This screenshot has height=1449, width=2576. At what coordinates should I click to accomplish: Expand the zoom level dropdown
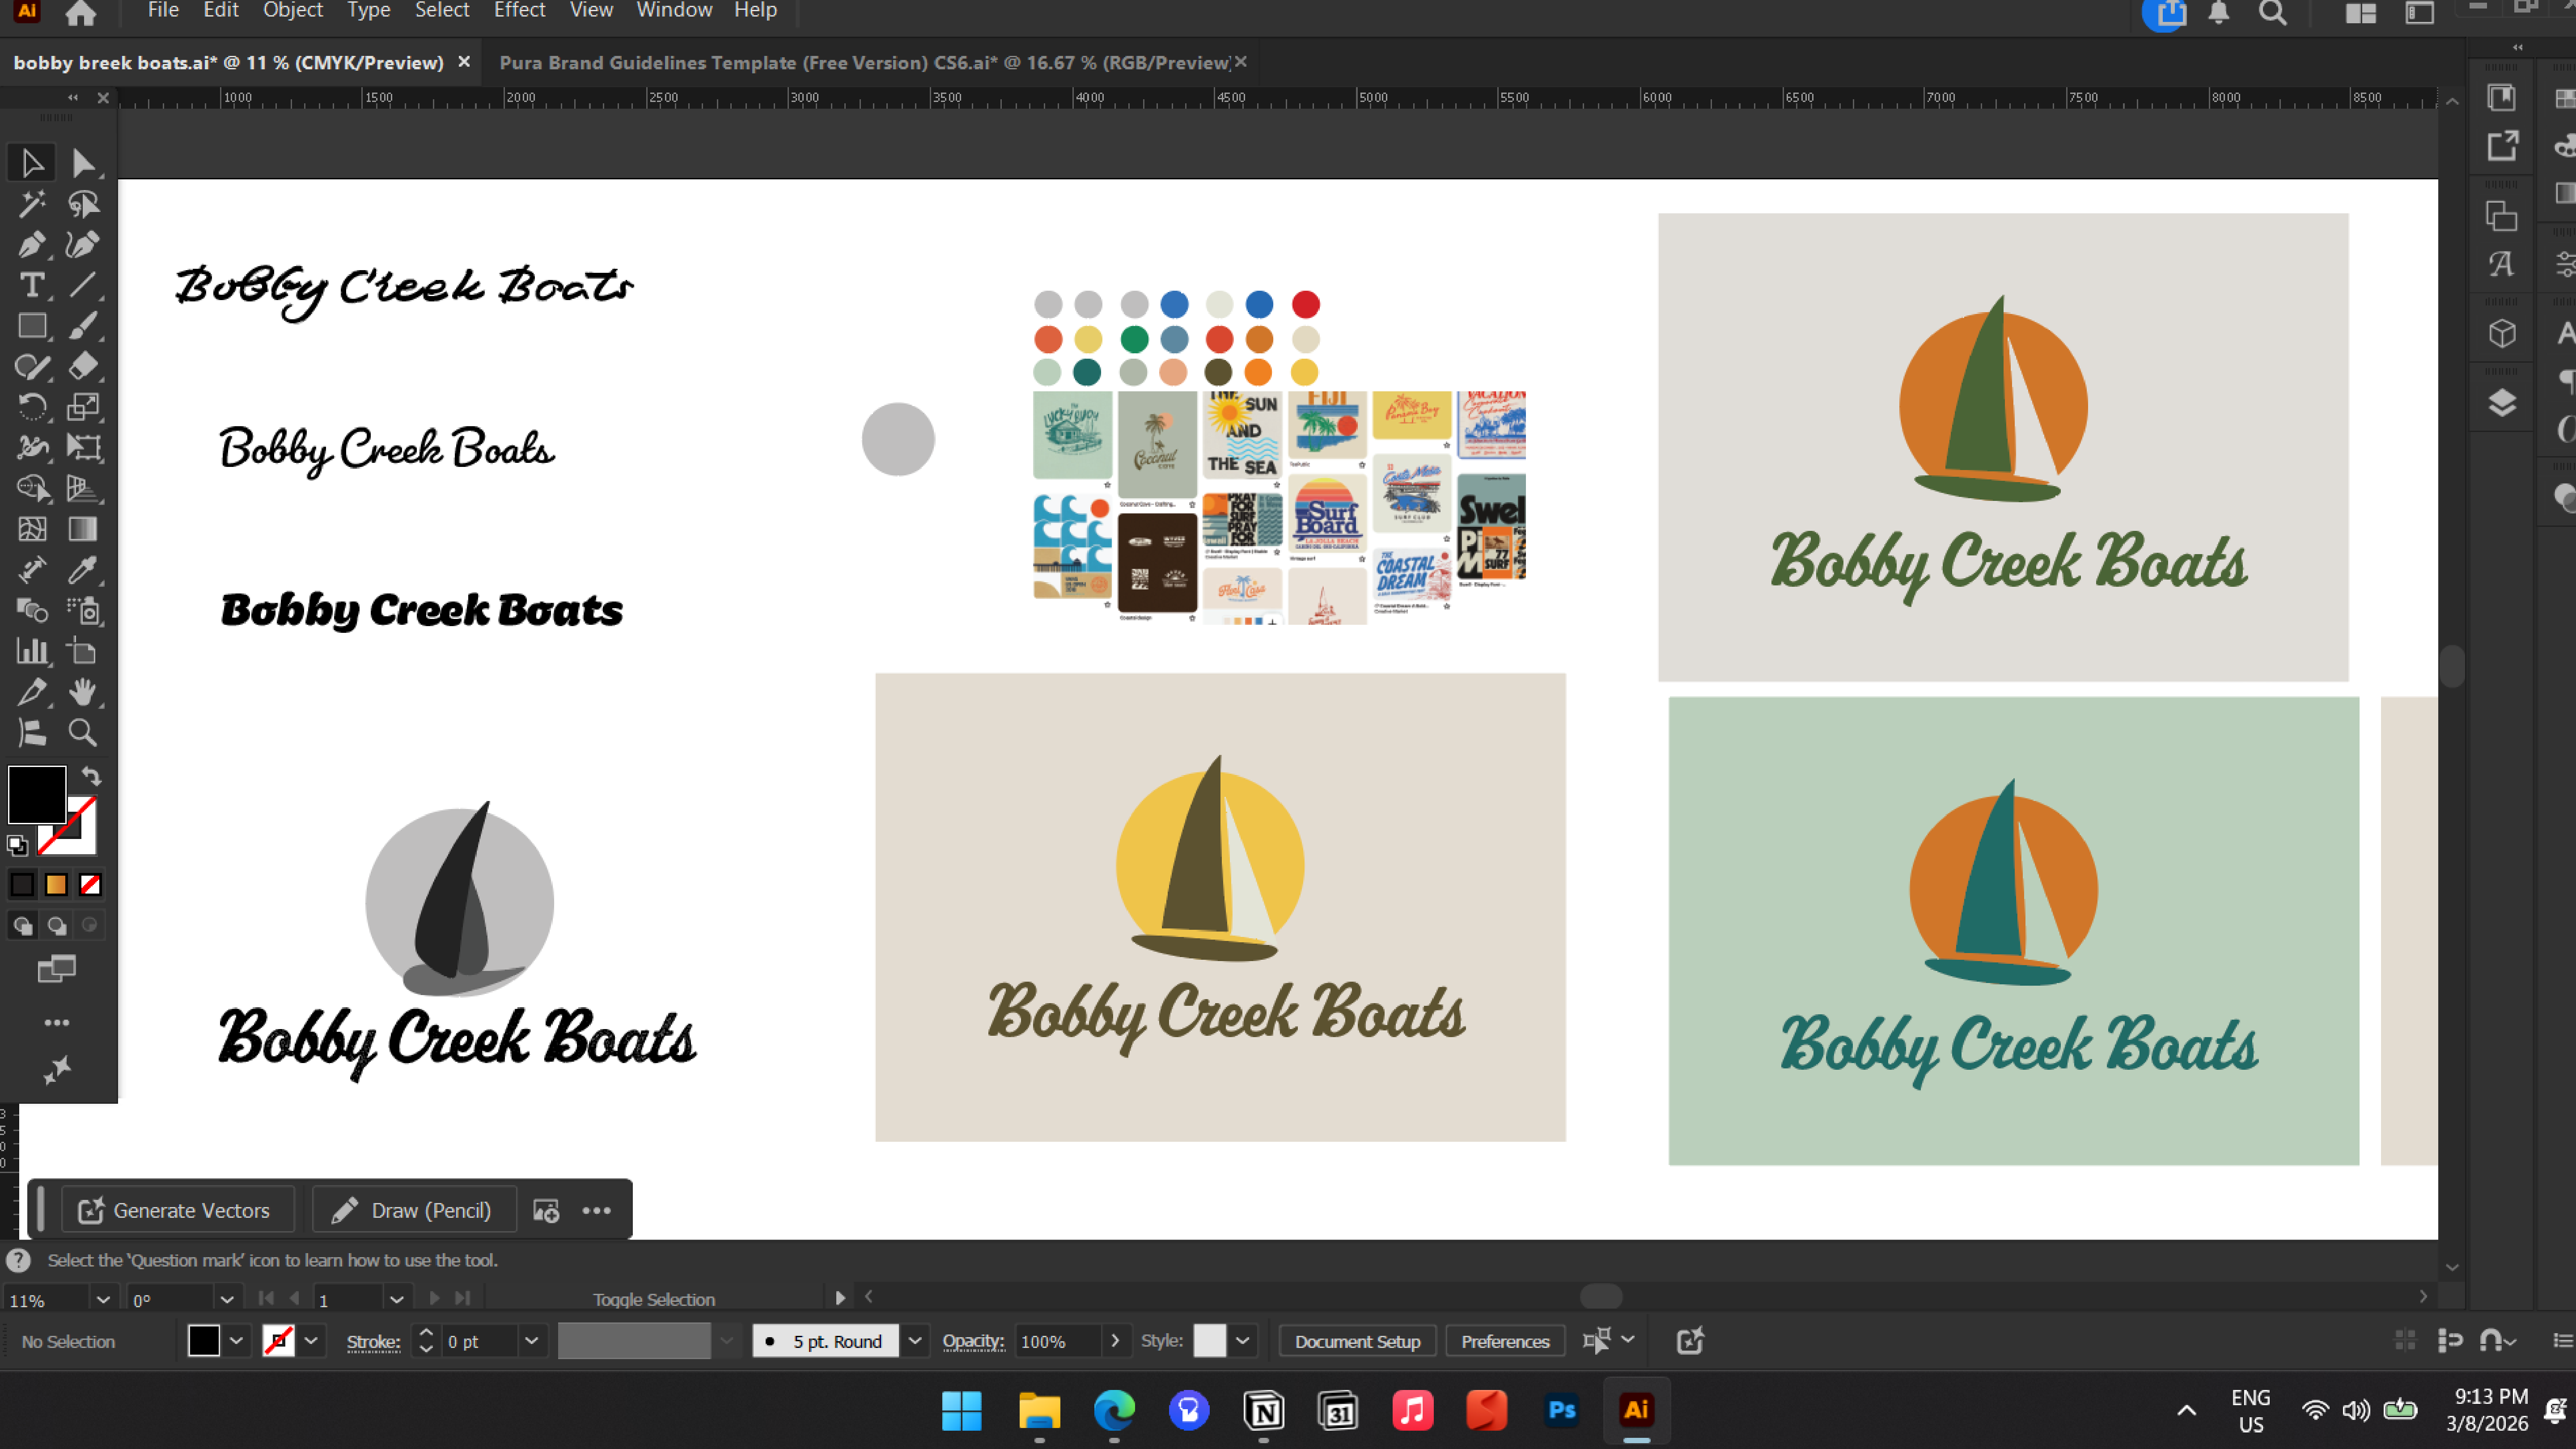(102, 1300)
